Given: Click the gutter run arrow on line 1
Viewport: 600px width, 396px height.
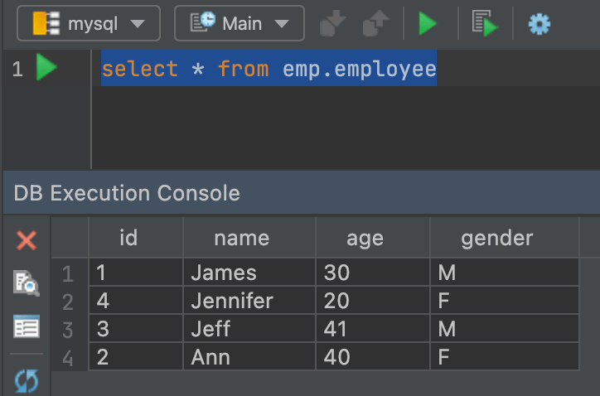Looking at the screenshot, I should point(46,69).
